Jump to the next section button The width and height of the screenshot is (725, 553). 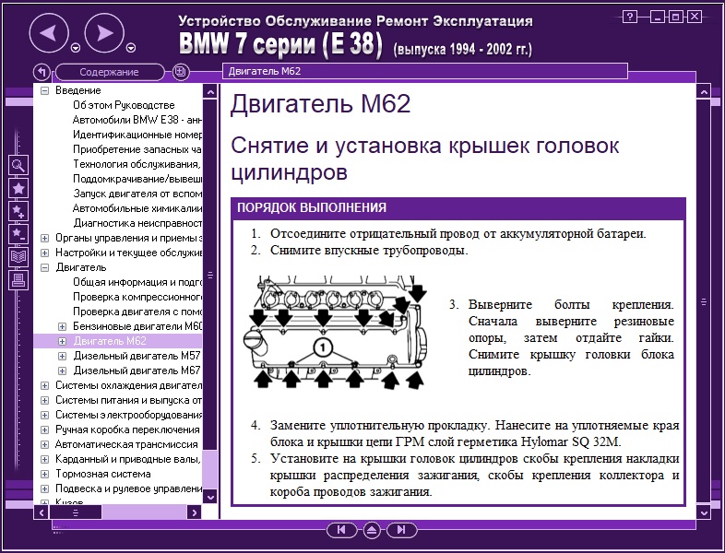(x=401, y=530)
